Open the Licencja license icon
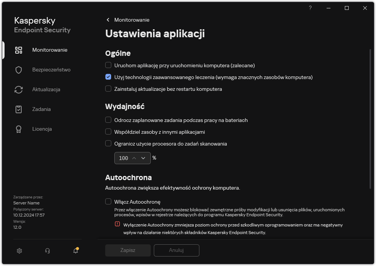376x266 pixels. click(18, 129)
